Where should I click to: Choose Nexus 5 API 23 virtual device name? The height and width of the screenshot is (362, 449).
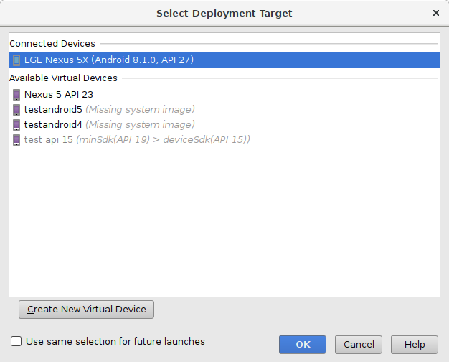point(59,94)
